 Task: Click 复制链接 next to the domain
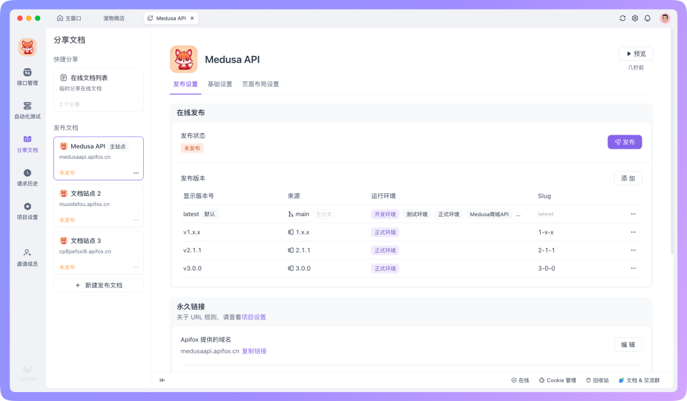click(255, 351)
